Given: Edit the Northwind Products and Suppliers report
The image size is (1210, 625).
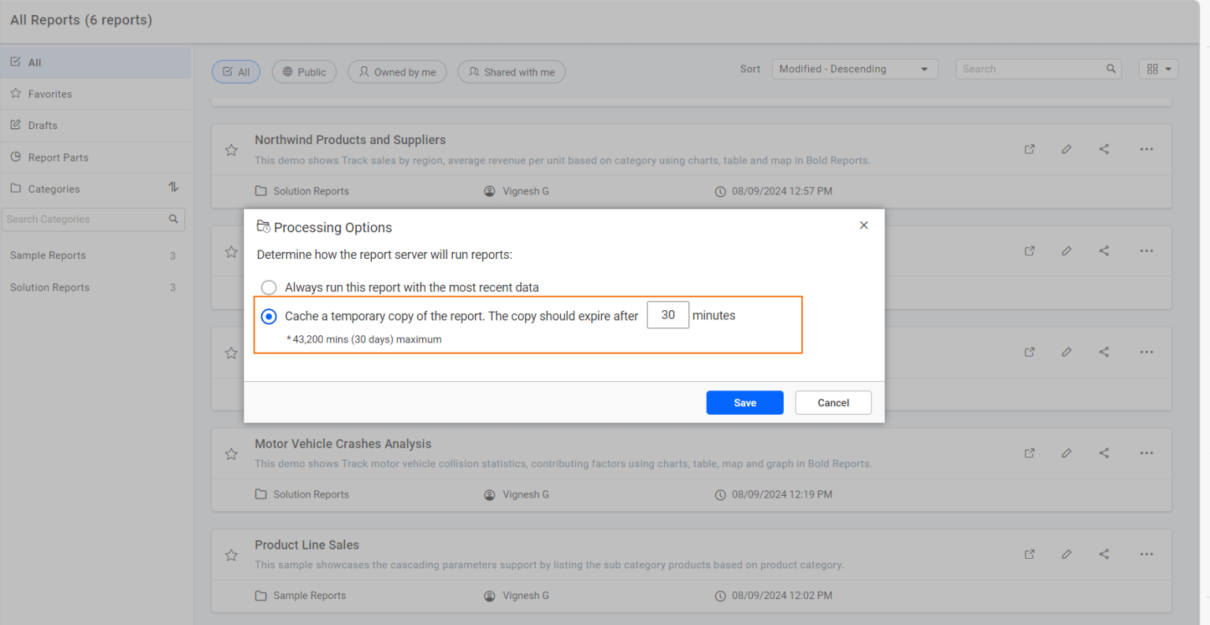Looking at the screenshot, I should click(x=1067, y=149).
